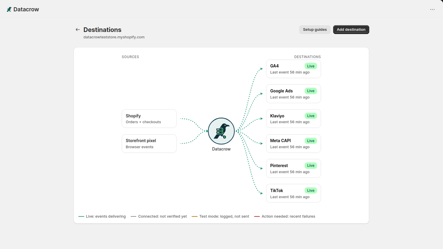443x249 pixels.
Task: Open Setup guides
Action: tap(315, 30)
